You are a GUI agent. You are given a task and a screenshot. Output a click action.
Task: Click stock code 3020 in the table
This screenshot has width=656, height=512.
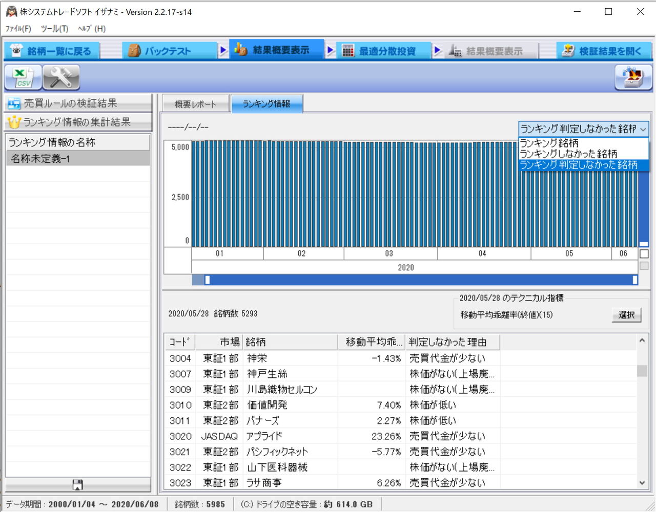point(180,436)
